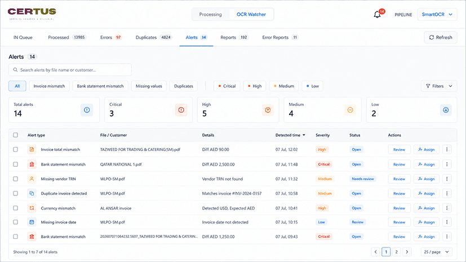This screenshot has width=466, height=262.
Task: Go to next page arrow in pagination
Action: (407, 252)
